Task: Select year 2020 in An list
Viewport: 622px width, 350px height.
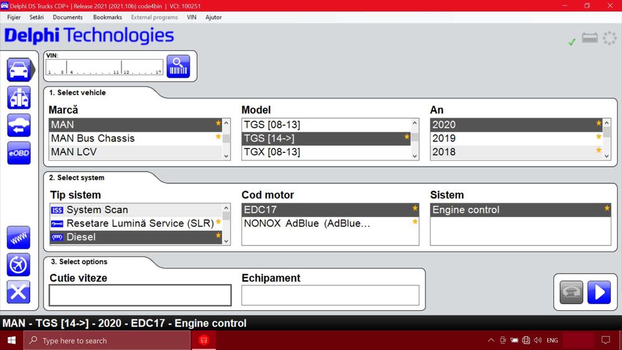Action: coord(516,125)
